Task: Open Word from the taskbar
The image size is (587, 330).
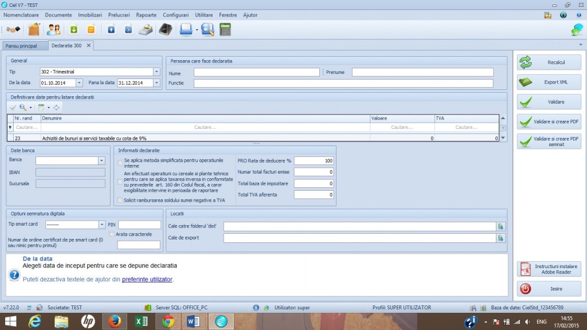Action: (x=193, y=321)
